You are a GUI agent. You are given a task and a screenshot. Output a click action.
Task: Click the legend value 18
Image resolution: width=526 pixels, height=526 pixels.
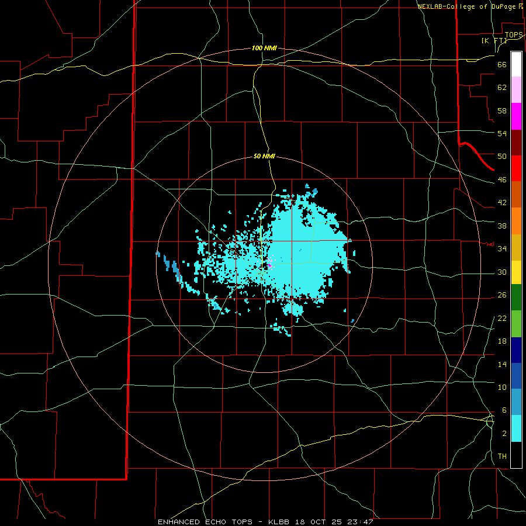point(502,341)
